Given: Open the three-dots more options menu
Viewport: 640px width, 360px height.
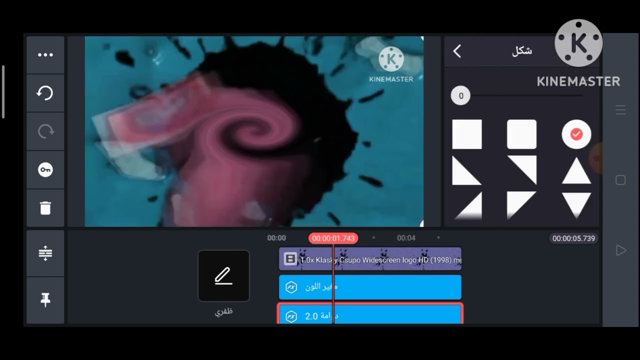Looking at the screenshot, I should tap(45, 55).
